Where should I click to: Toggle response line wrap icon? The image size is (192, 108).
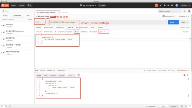pos(79,75)
